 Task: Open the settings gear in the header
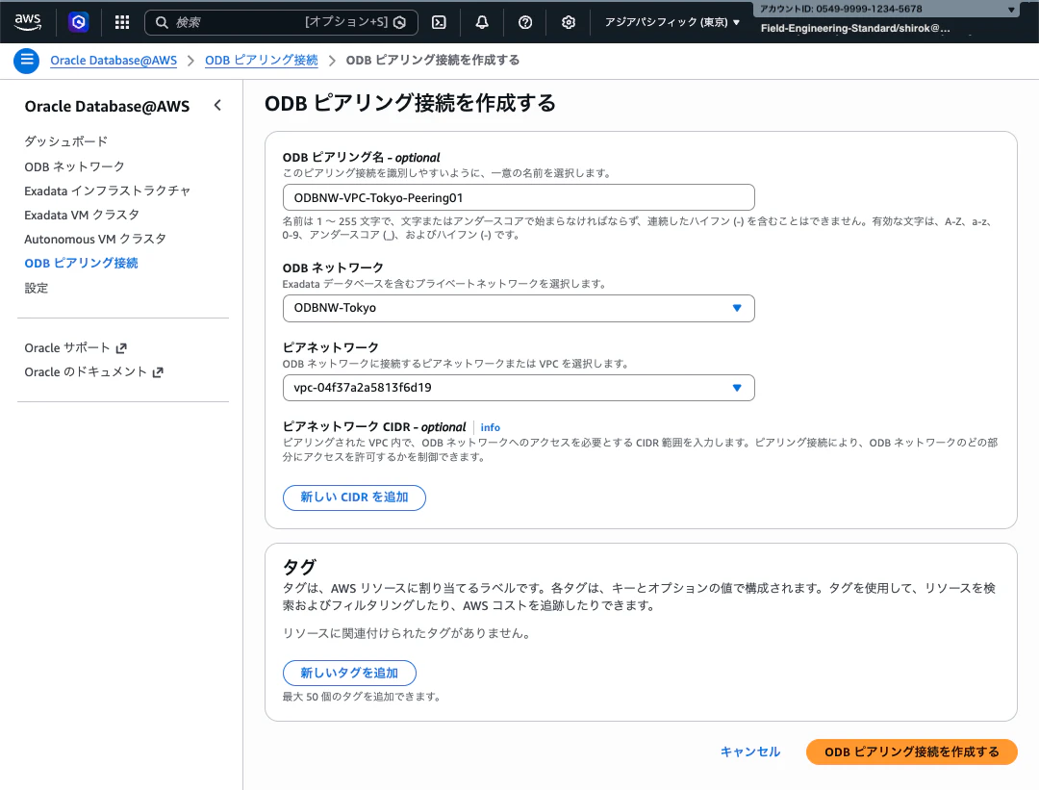click(x=568, y=22)
